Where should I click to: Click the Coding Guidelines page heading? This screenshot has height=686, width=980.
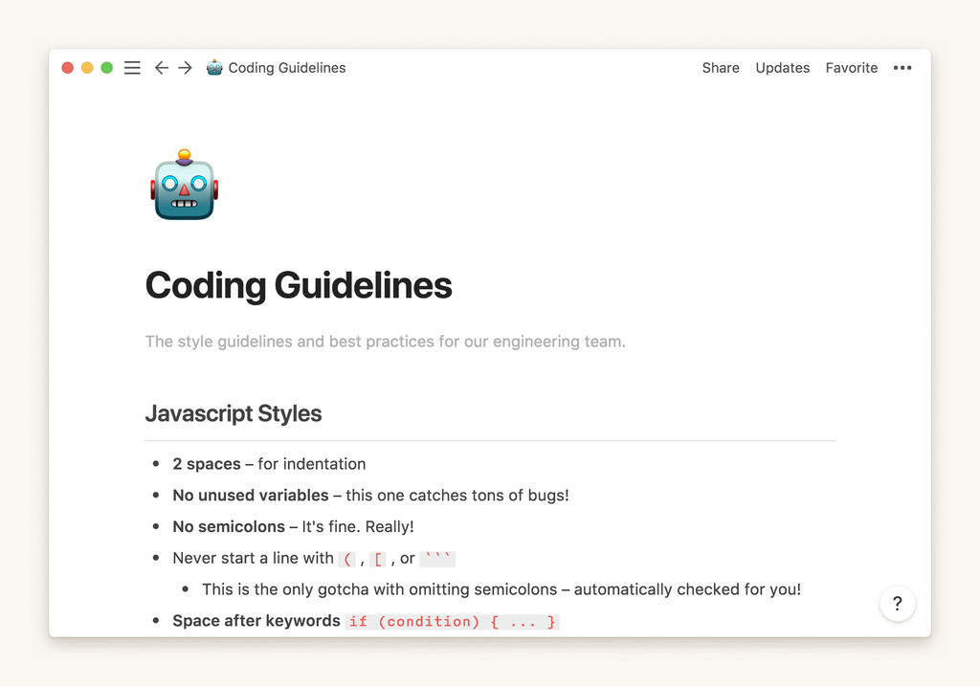[299, 285]
